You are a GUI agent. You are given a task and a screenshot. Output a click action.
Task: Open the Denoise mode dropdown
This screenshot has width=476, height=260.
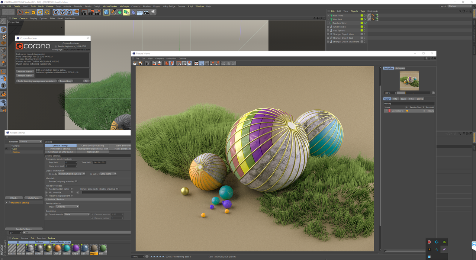tap(77, 214)
